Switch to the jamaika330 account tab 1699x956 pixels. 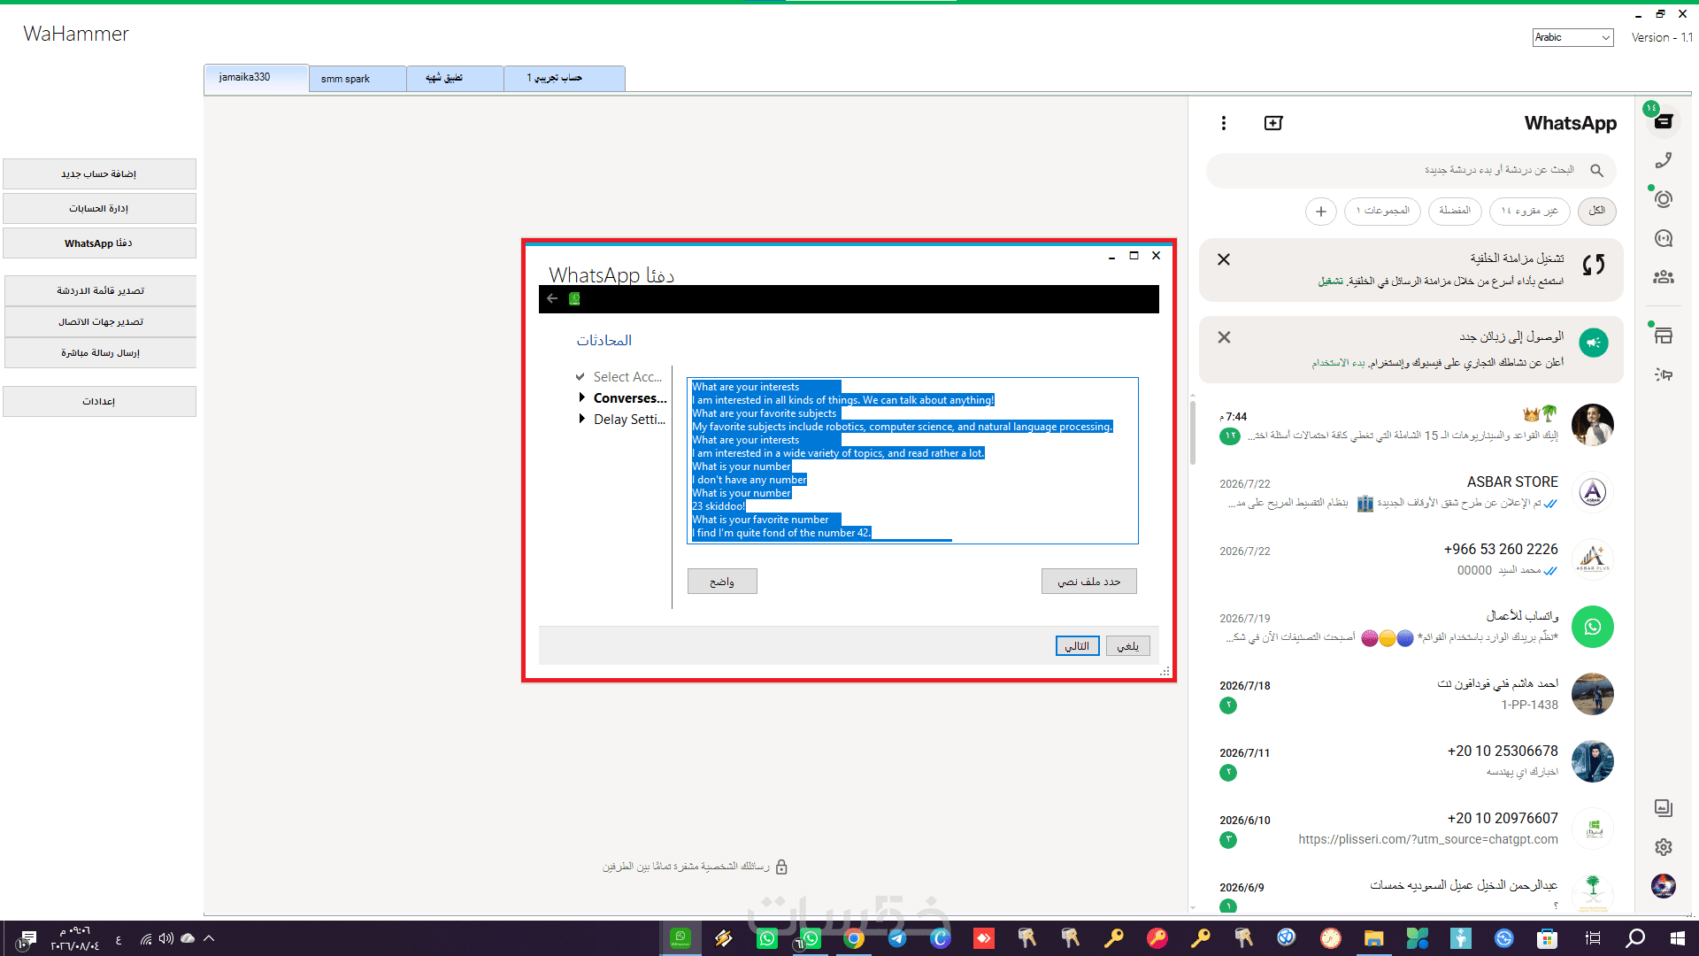[x=257, y=77]
